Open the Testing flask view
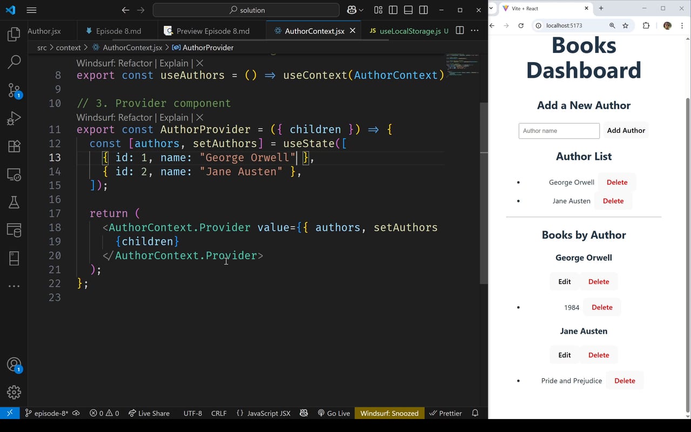Image resolution: width=691 pixels, height=432 pixels. [14, 202]
